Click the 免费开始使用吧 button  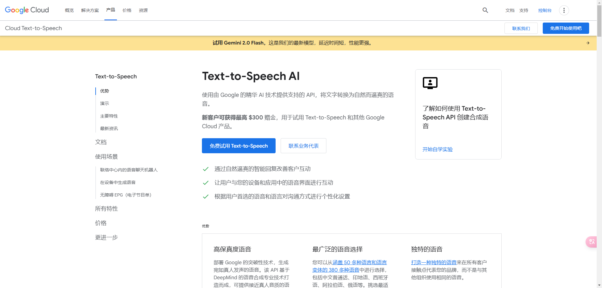tap(566, 28)
